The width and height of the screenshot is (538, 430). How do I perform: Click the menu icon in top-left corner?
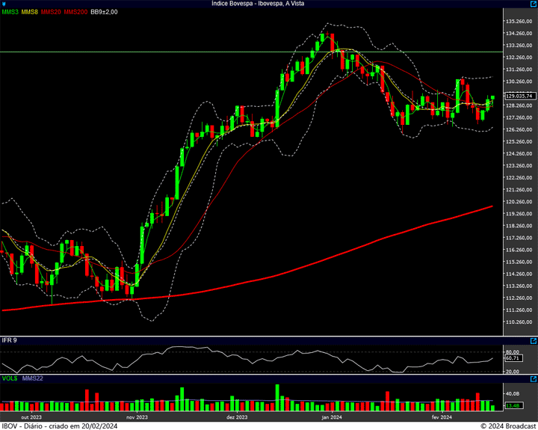pyautogui.click(x=4, y=4)
